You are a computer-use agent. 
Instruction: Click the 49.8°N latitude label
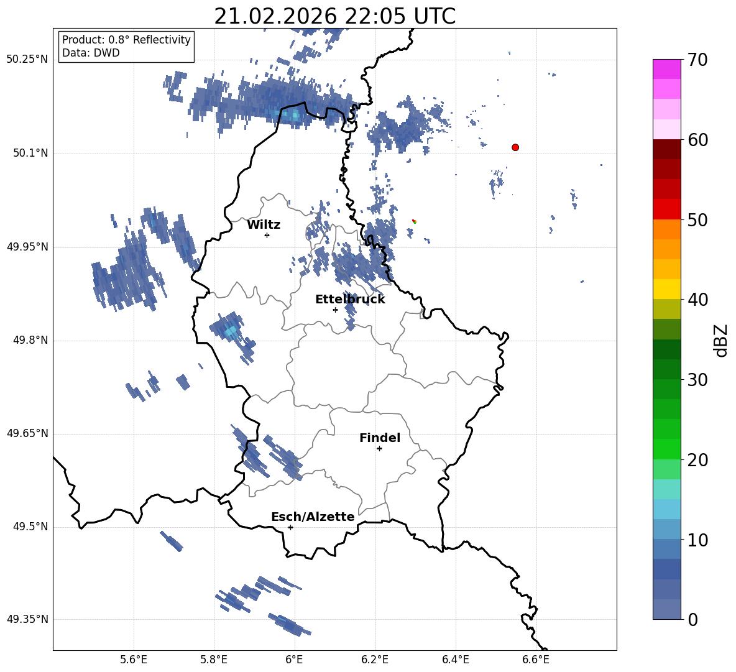click(30, 340)
